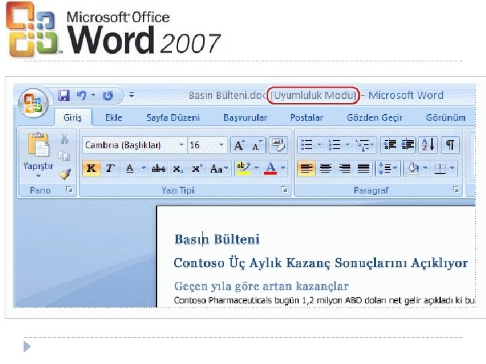Toggle bold K formatting
486x364 pixels.
point(91,169)
